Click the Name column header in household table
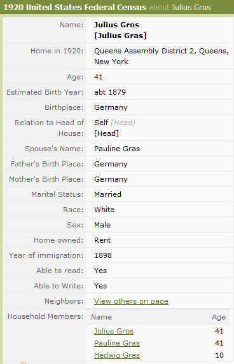 [x=101, y=317]
